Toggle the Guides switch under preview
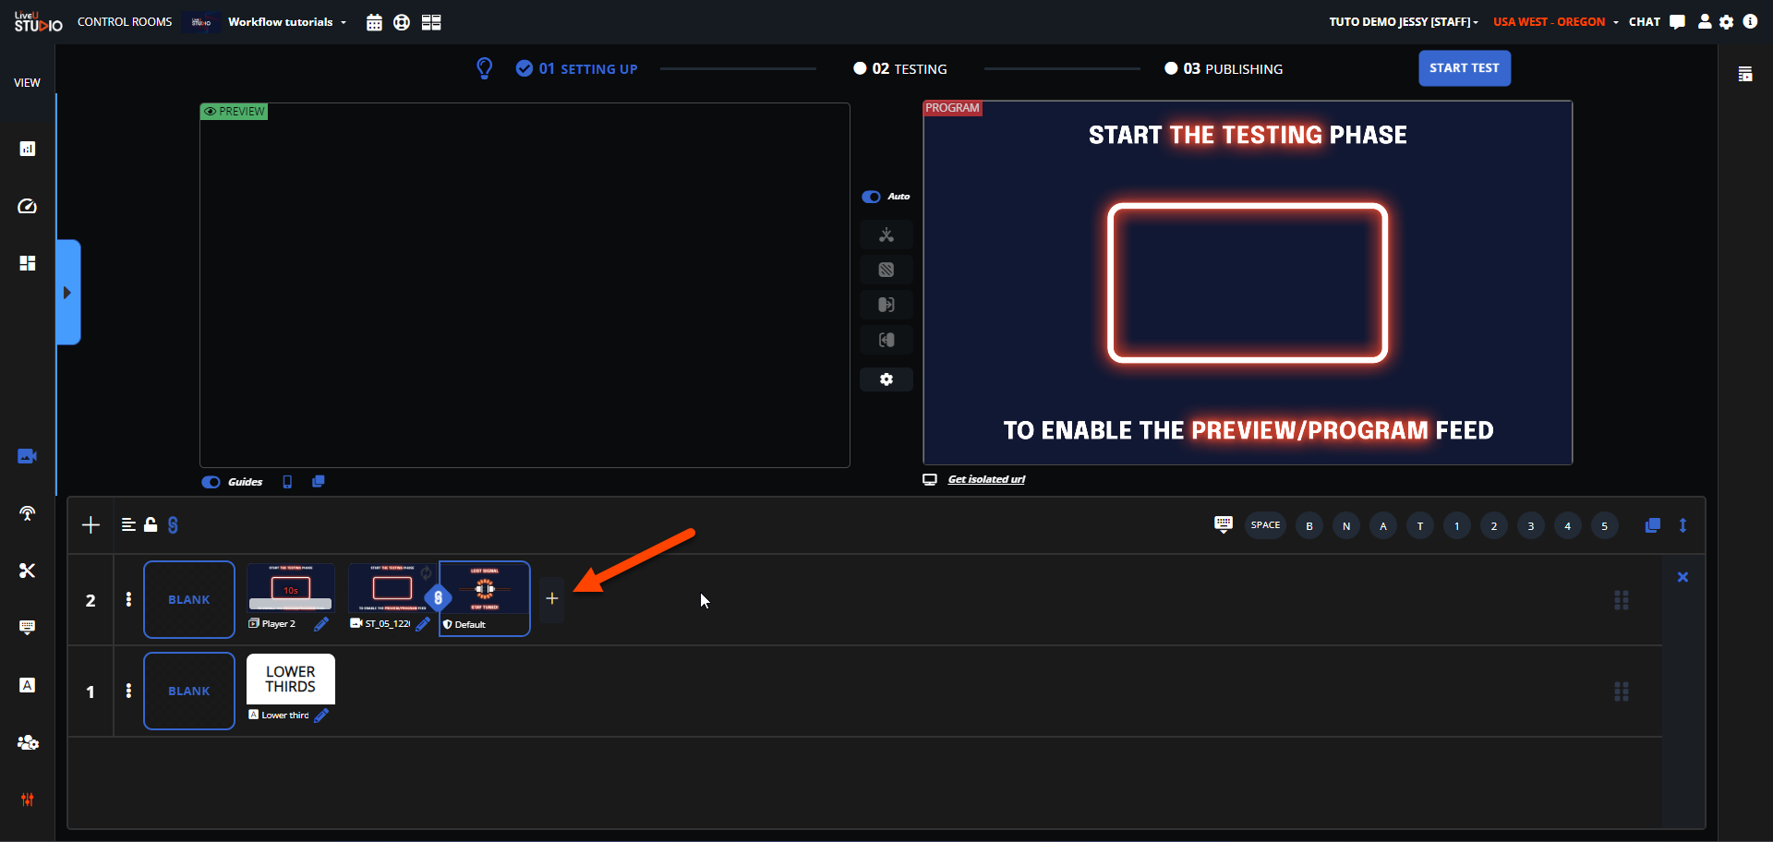The width and height of the screenshot is (1773, 842). point(211,482)
